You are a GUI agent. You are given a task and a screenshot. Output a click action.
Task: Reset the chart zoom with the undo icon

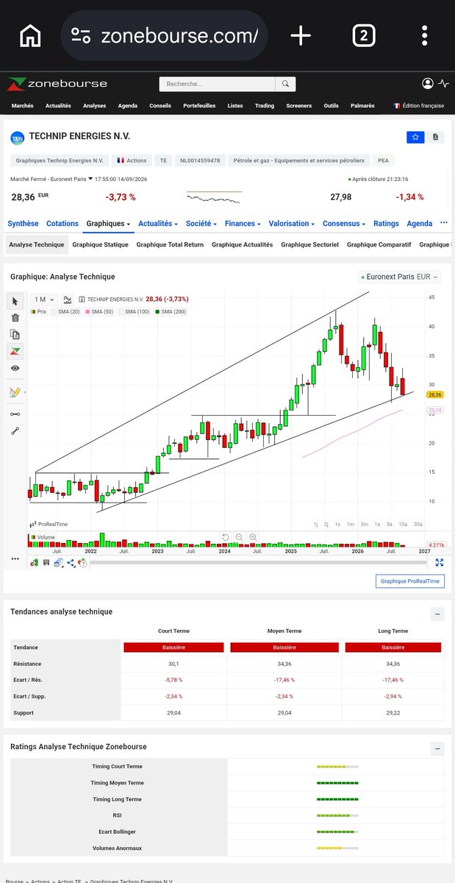[226, 537]
